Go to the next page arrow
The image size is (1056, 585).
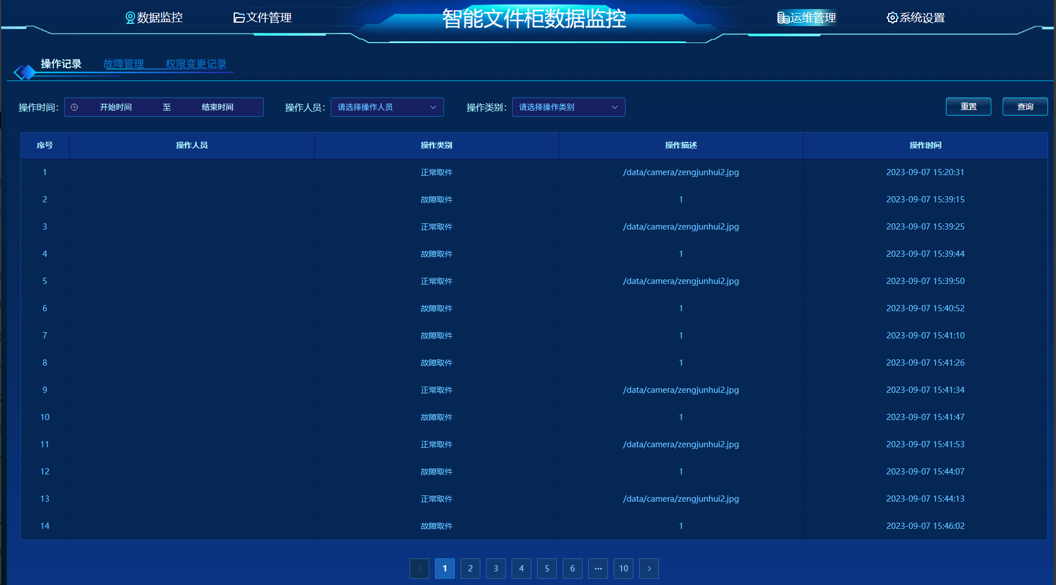[x=649, y=569]
